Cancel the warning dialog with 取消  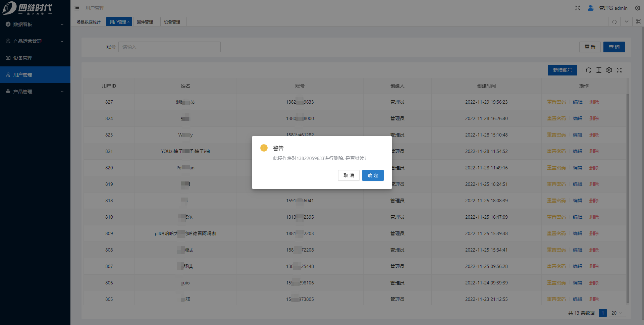[348, 175]
